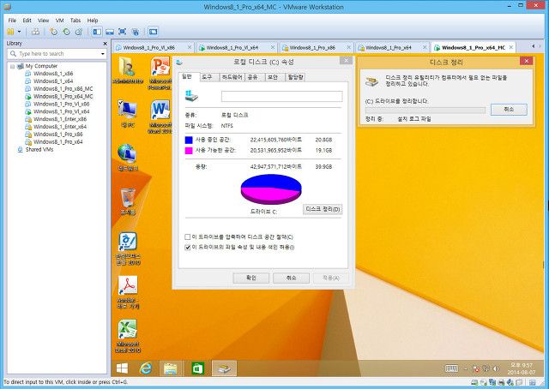
Task: Click Send Ctrl+Alt+Del toolbar icon
Action: pos(35,32)
